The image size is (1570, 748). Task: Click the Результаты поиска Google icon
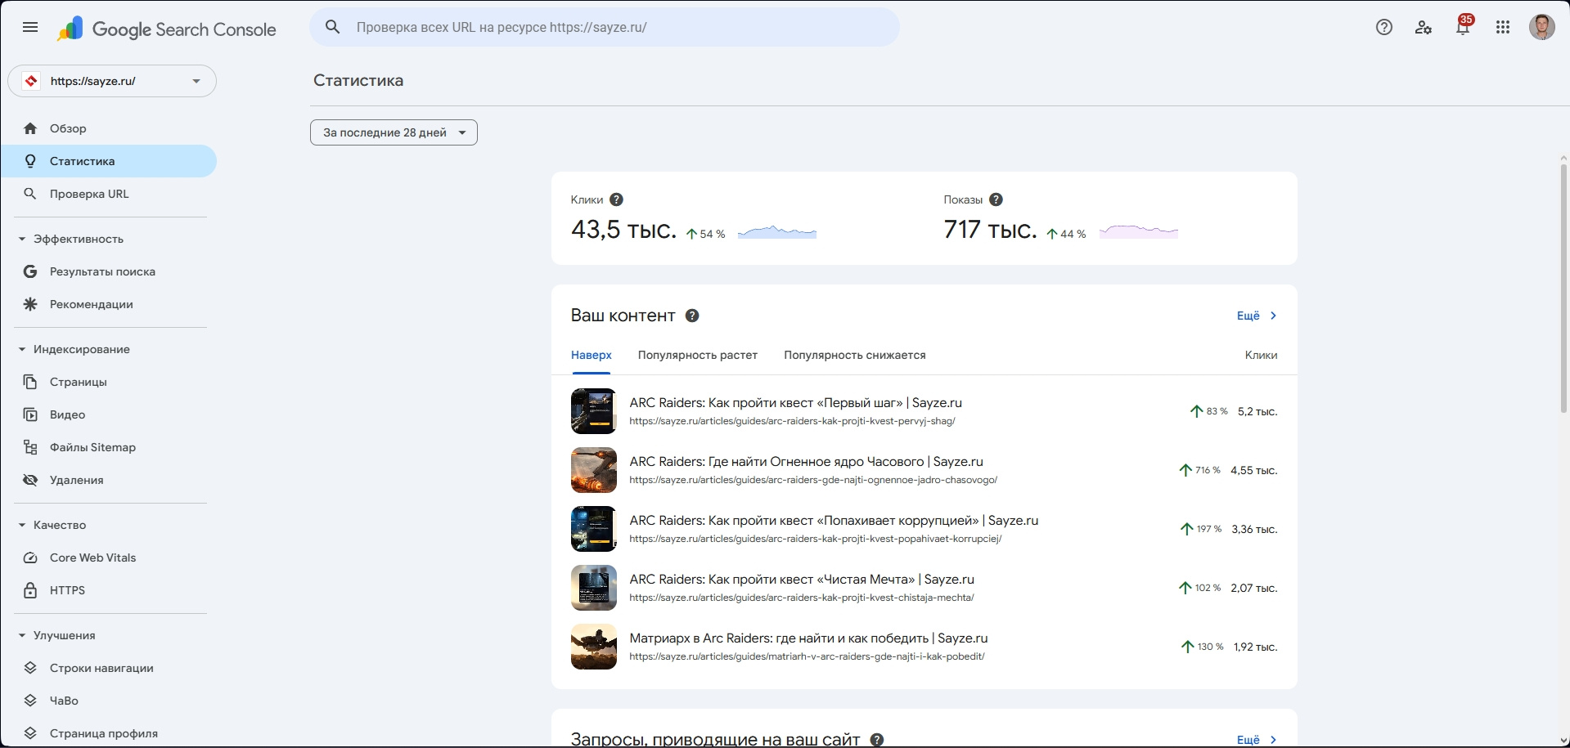[x=30, y=271]
